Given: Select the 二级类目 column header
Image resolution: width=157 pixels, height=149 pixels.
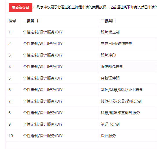Looking at the screenshot, I should pos(108,21).
